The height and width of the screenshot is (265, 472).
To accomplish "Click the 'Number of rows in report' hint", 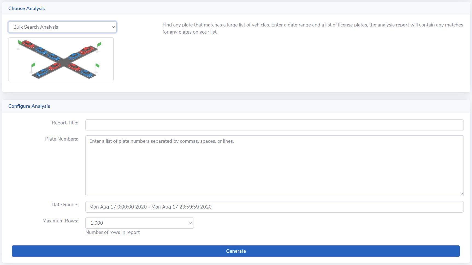I will 113,232.
